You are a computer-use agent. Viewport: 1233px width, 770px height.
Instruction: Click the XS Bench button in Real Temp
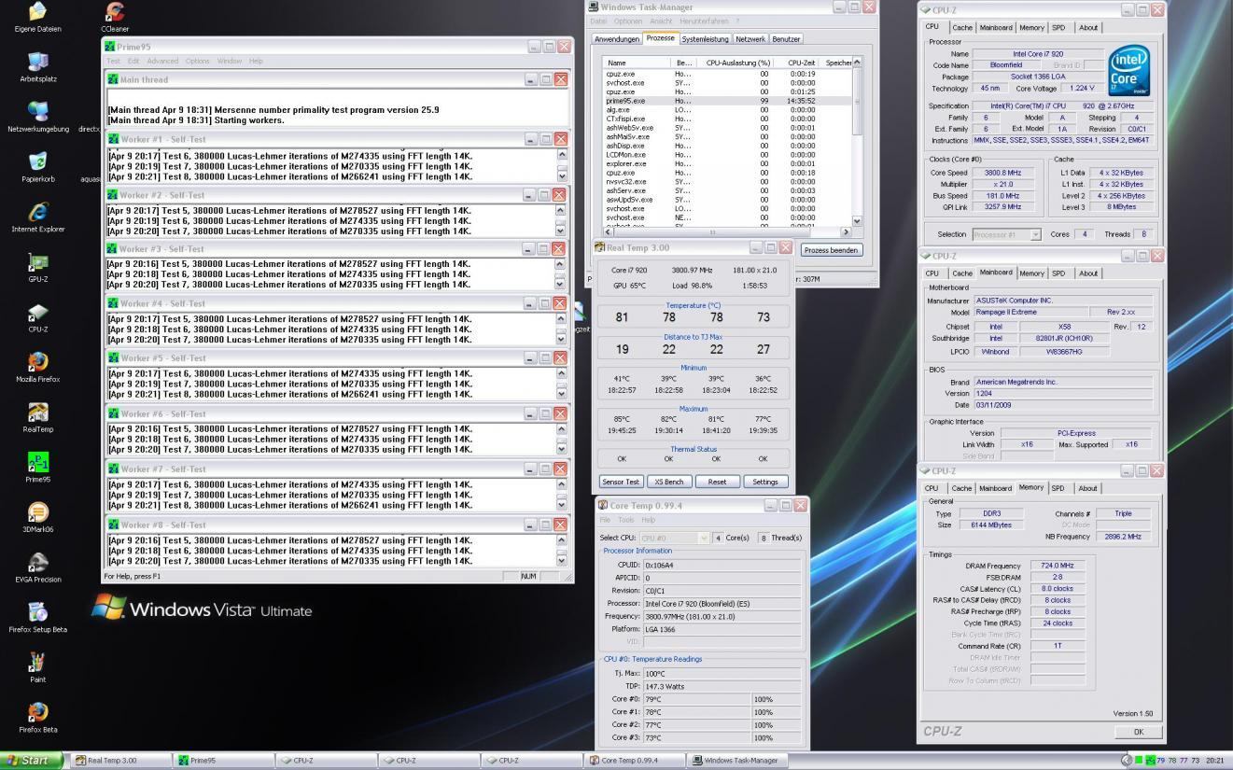click(669, 482)
